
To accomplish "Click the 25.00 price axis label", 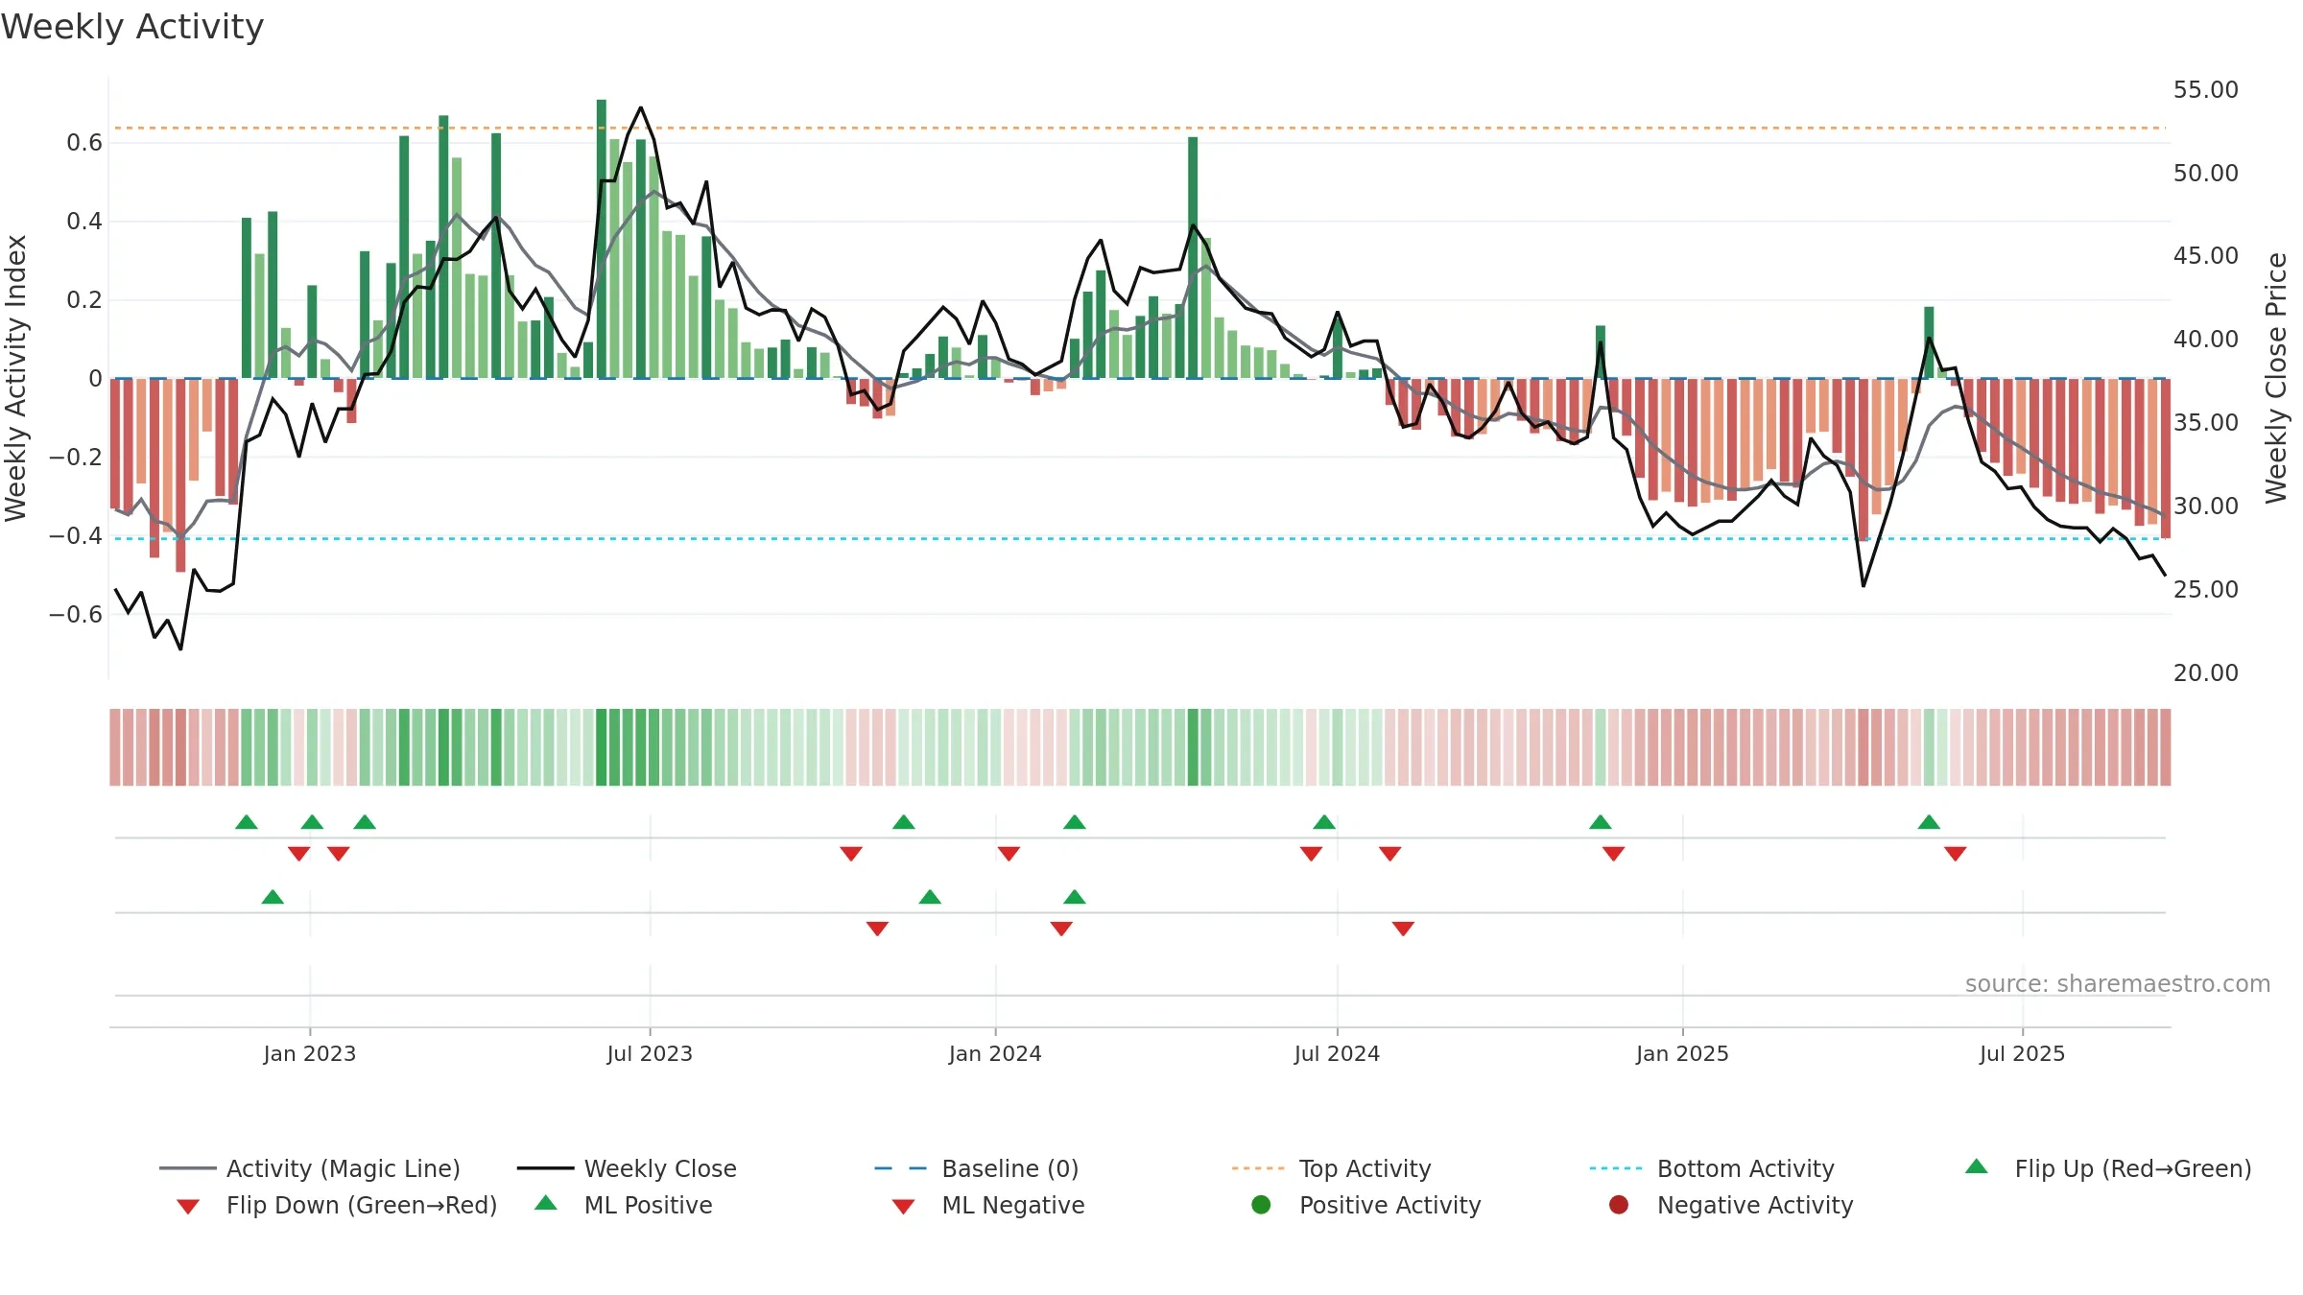I will tap(2206, 590).
